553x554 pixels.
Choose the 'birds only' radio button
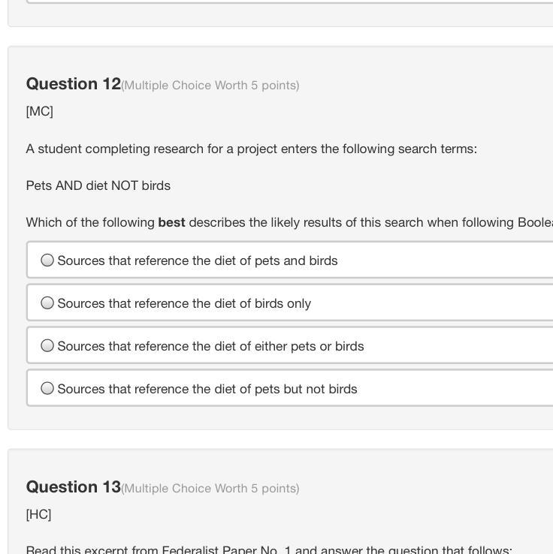[x=47, y=303]
